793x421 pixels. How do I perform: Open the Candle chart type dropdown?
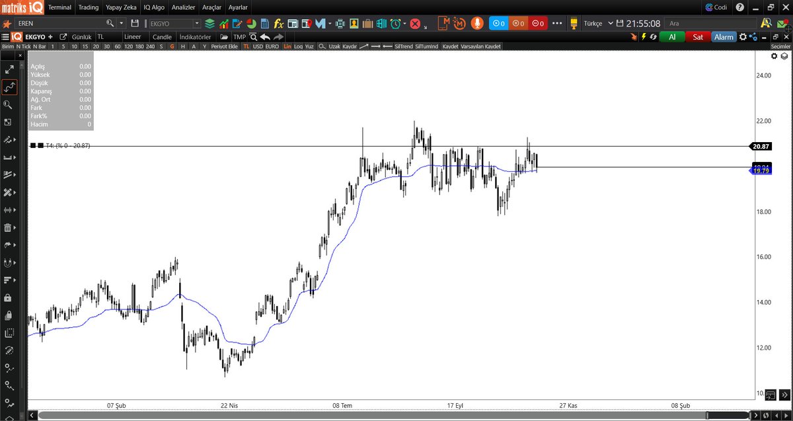coord(163,37)
